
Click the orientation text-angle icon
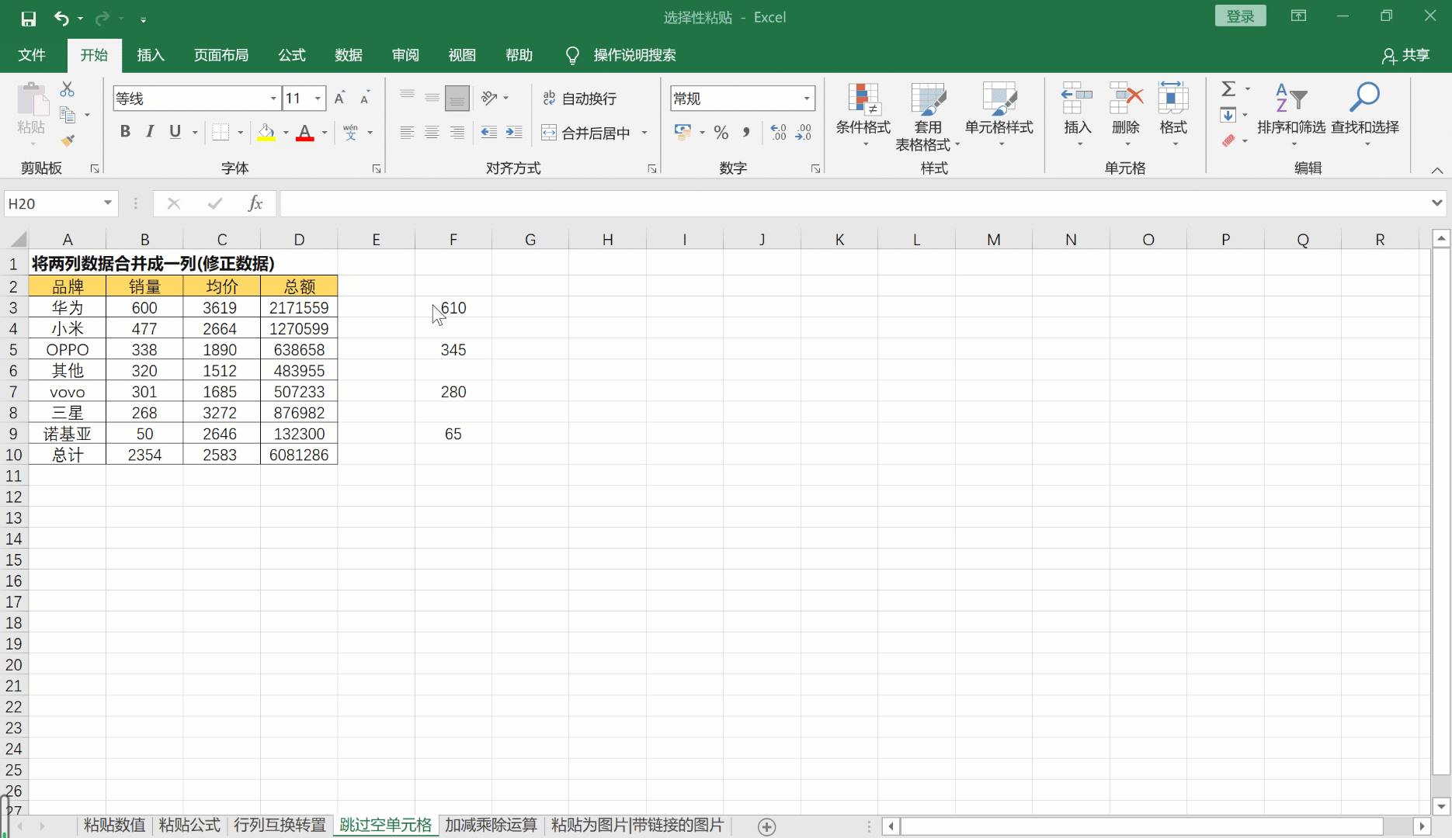pyautogui.click(x=489, y=98)
